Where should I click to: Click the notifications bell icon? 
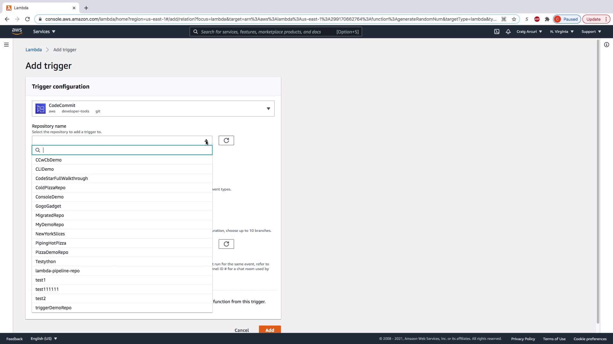click(508, 32)
